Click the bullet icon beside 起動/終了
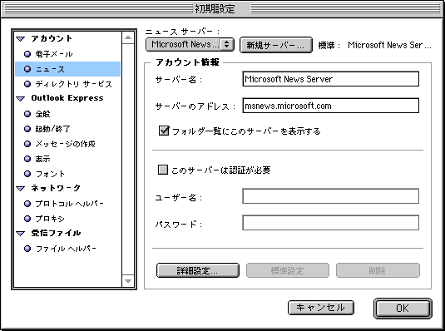 (27, 129)
